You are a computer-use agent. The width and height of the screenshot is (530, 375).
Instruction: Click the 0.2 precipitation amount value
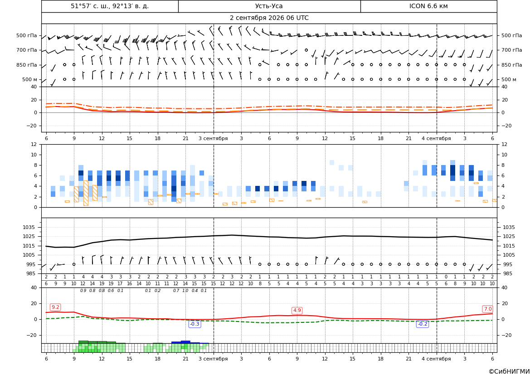(157, 291)
